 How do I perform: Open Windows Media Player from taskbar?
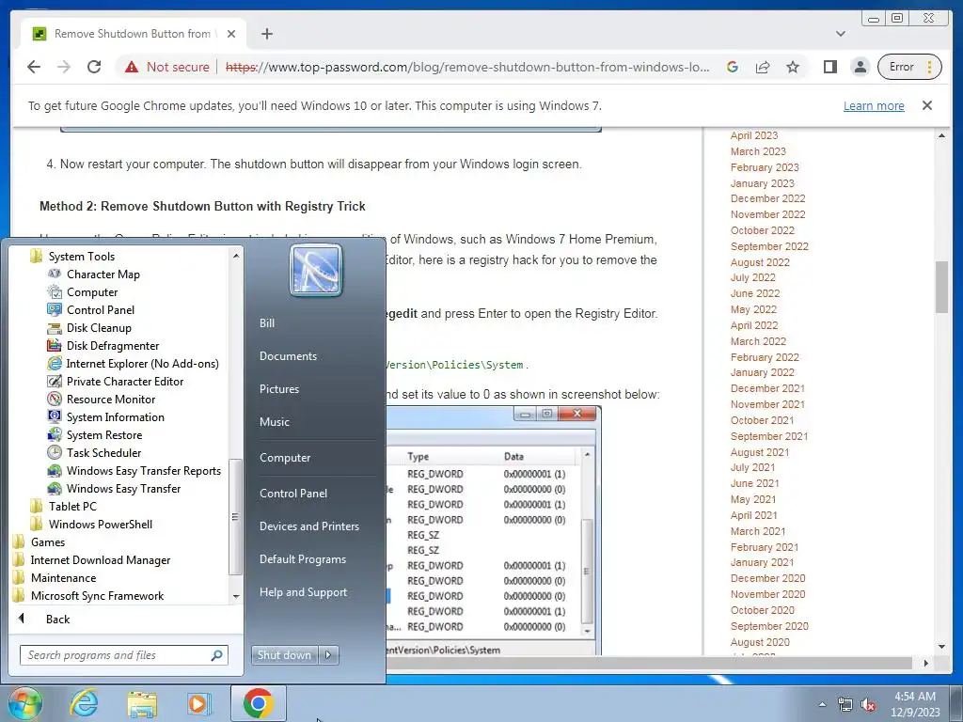(x=198, y=703)
